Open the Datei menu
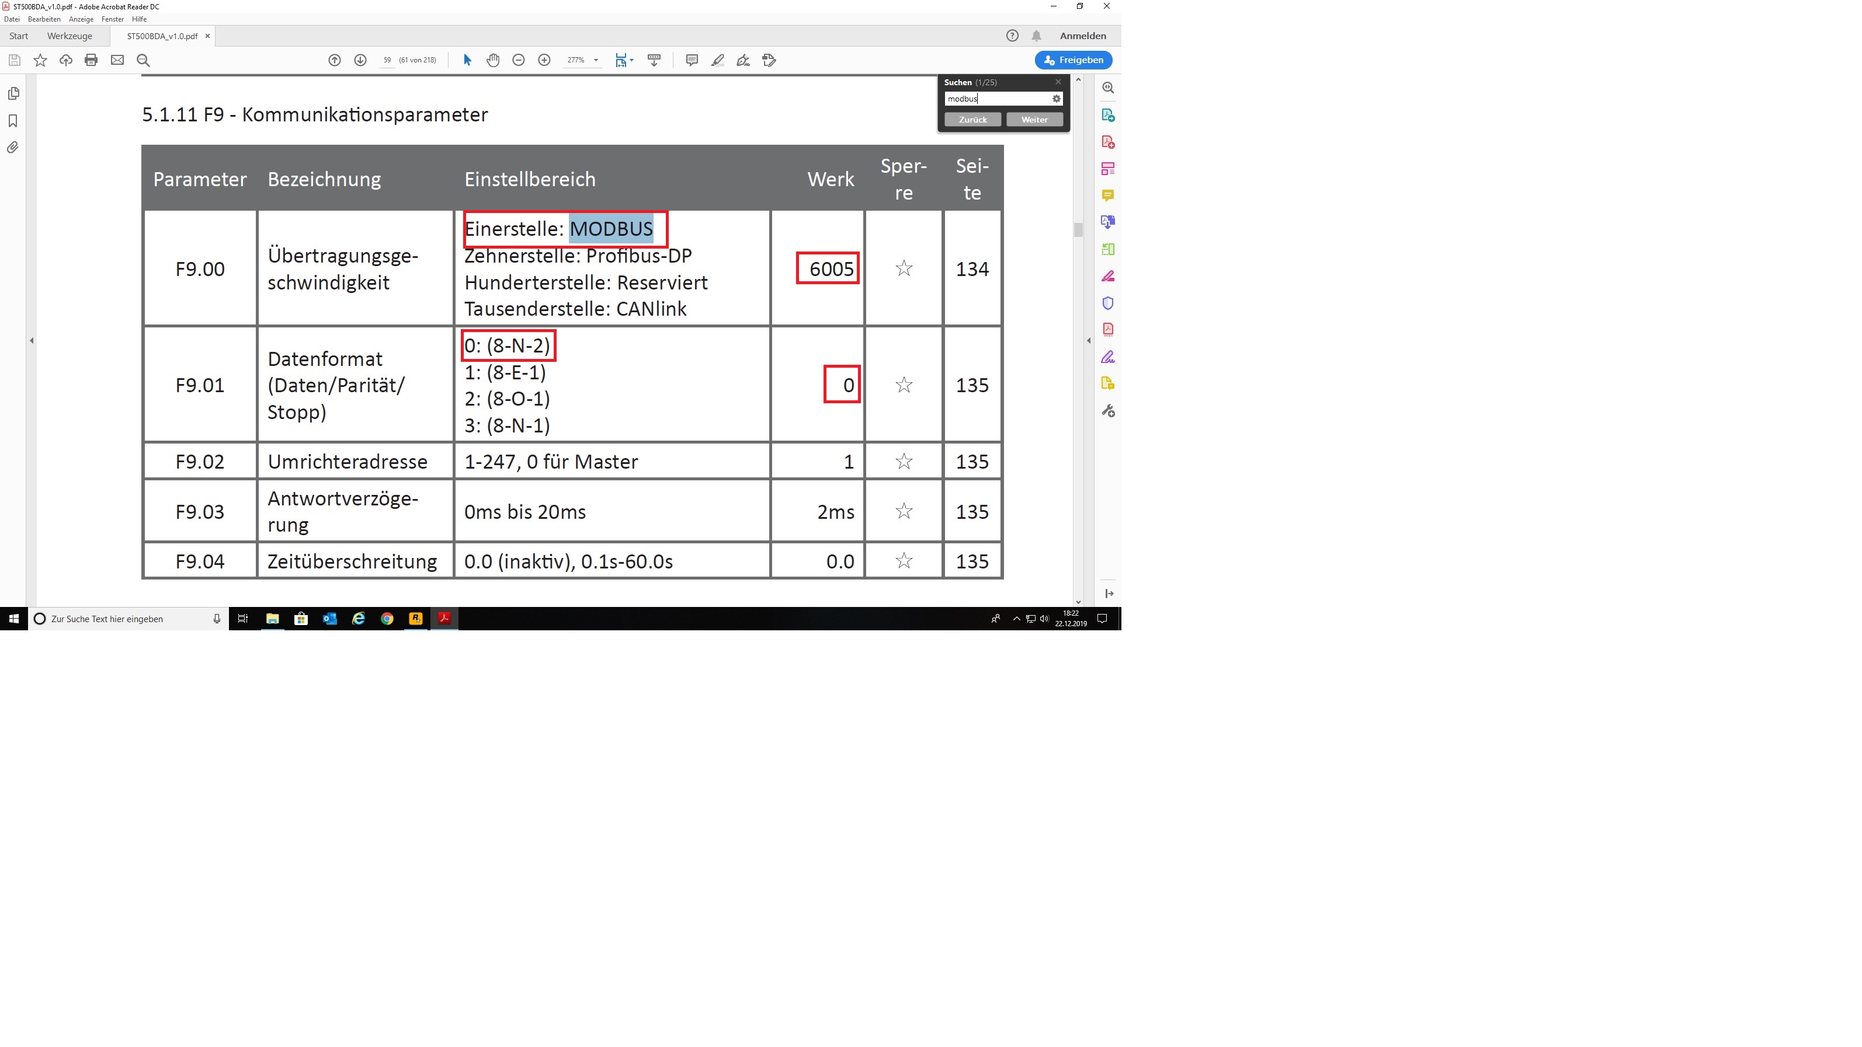This screenshot has width=1862, height=1047. tap(12, 19)
